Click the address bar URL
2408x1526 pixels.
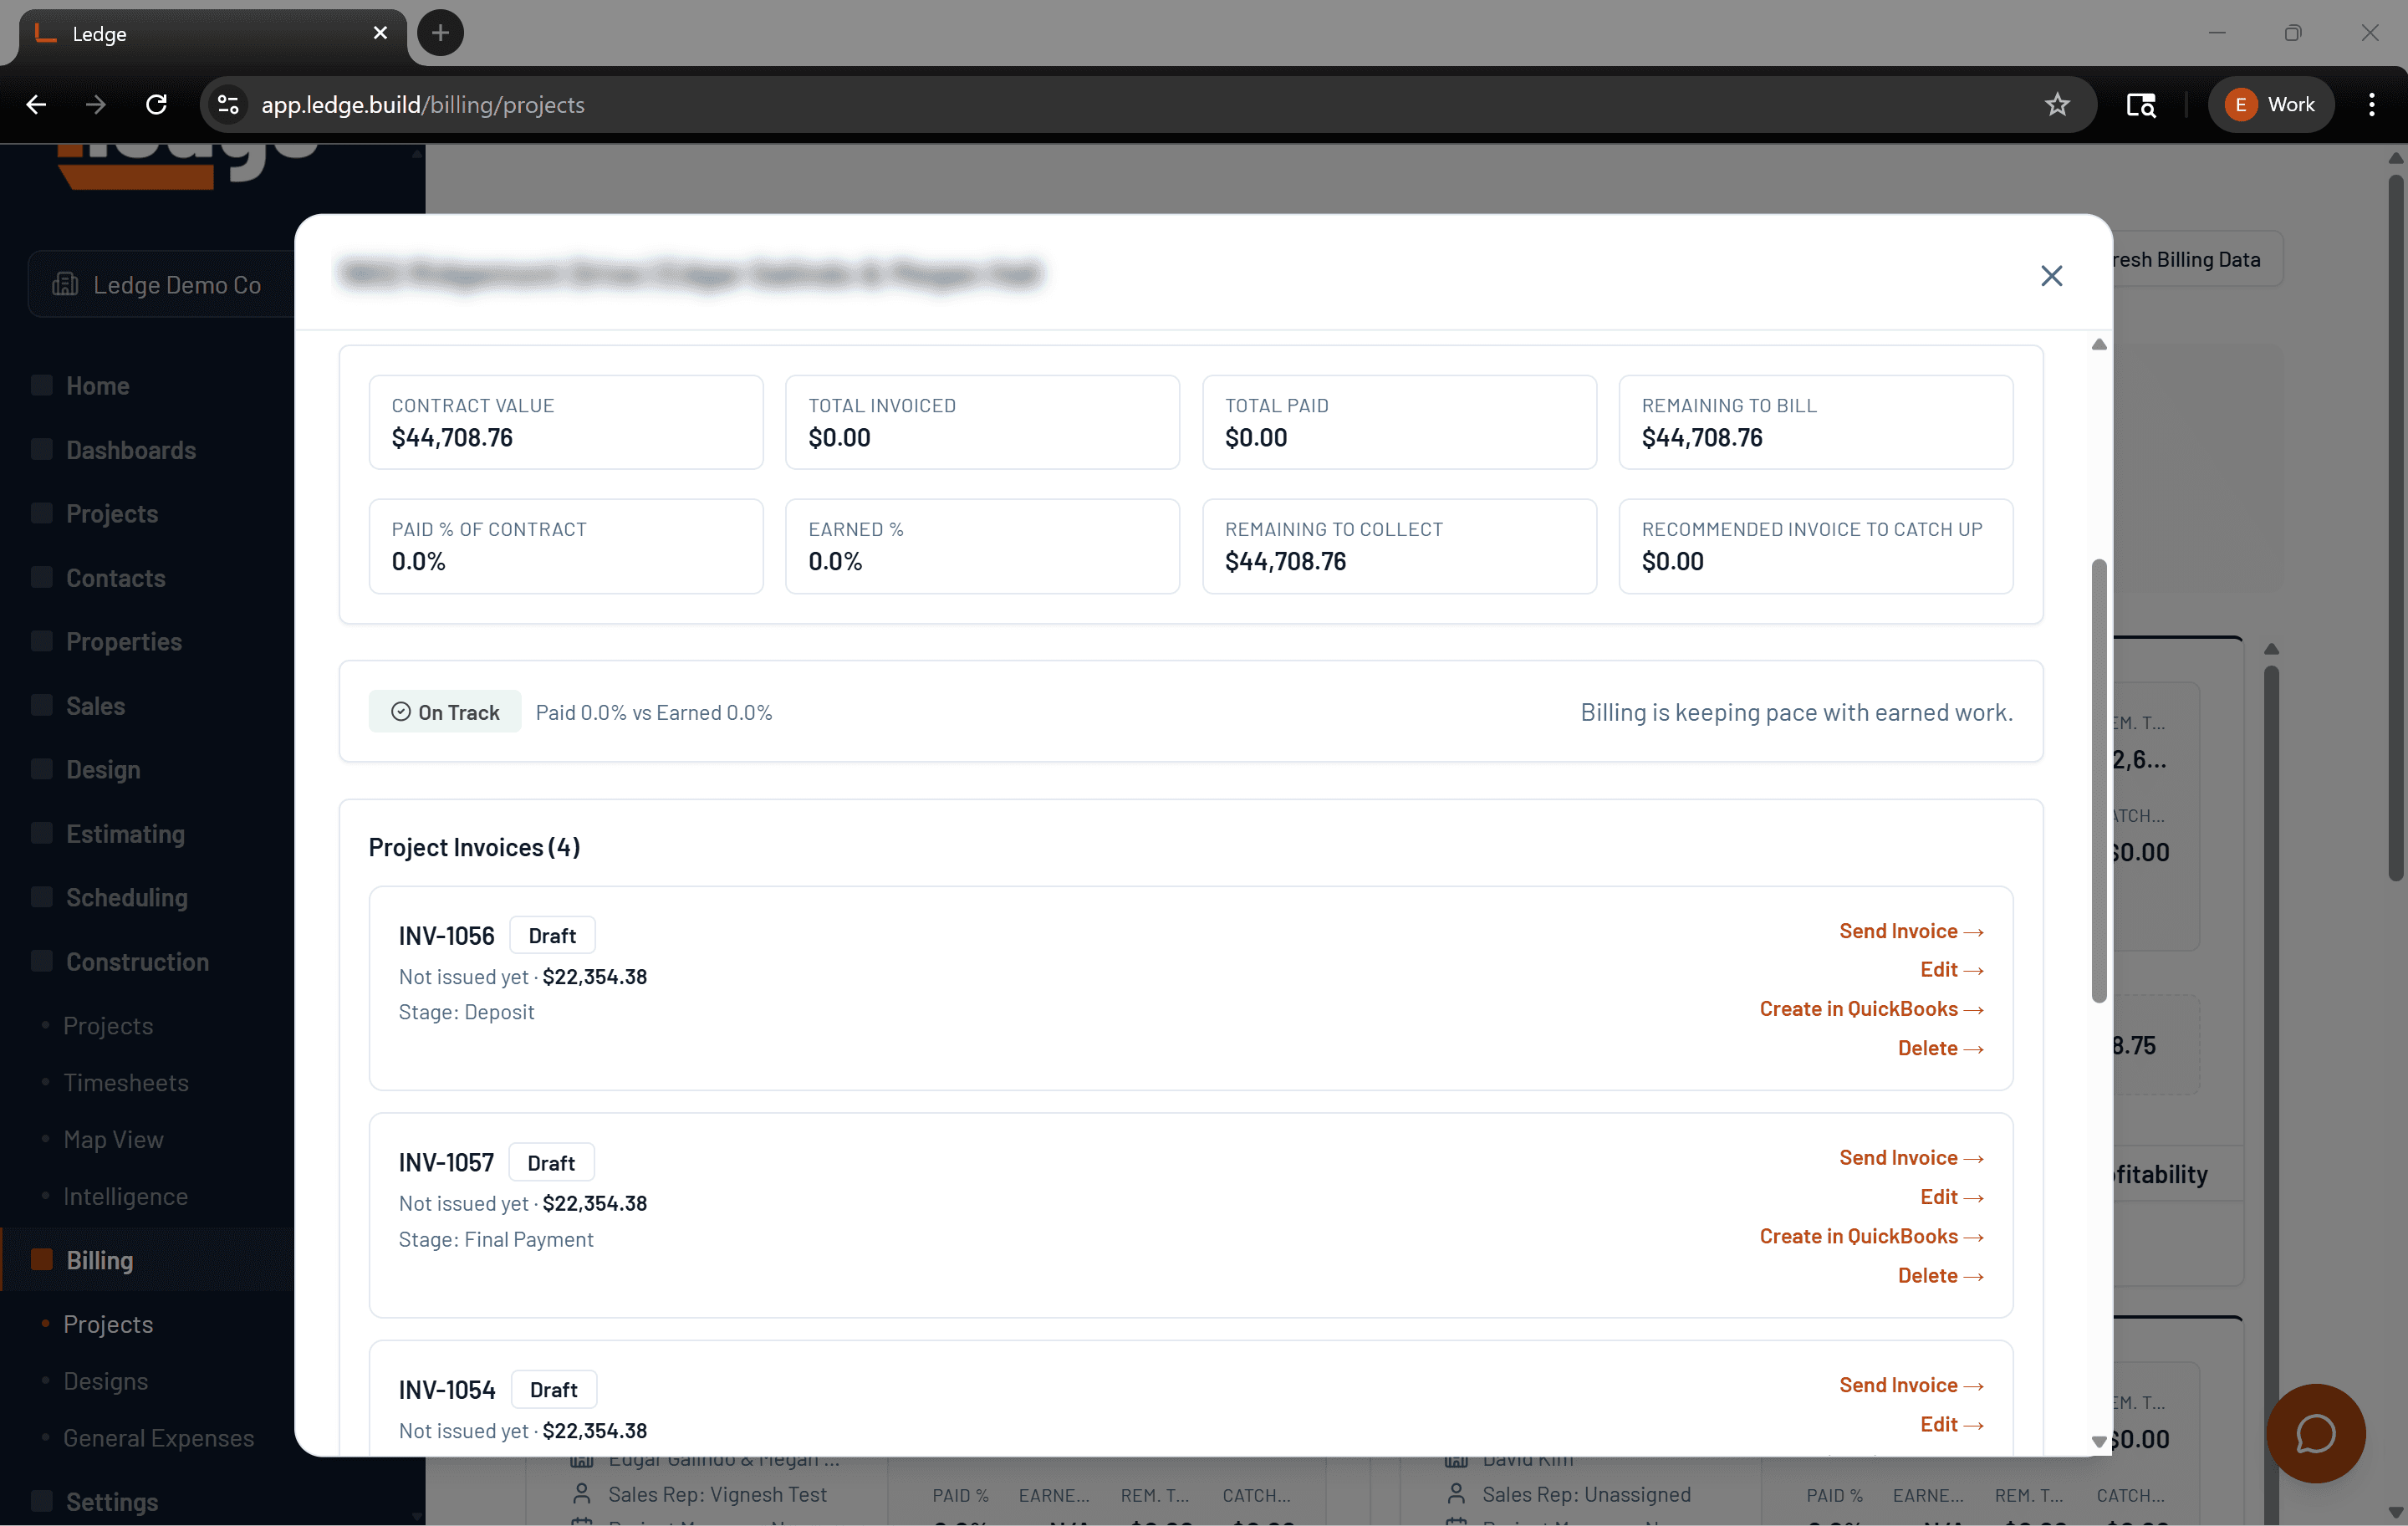(x=423, y=105)
